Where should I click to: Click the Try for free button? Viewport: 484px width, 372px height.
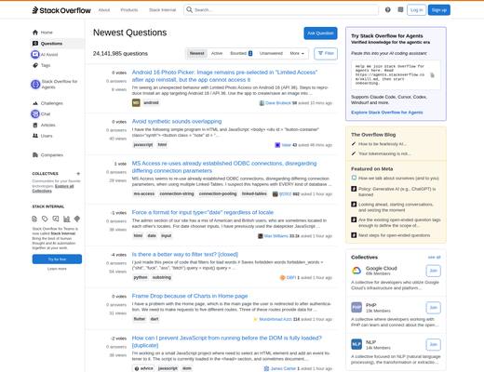pos(57,259)
